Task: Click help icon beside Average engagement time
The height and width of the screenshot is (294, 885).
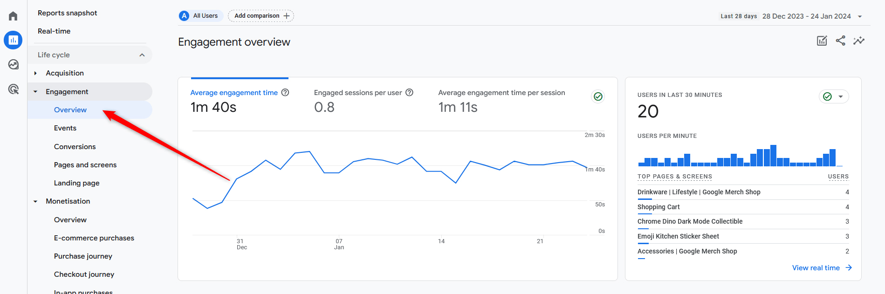Action: click(x=285, y=93)
